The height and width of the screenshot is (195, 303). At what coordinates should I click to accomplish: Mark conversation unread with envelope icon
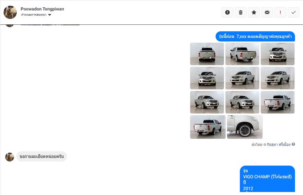click(267, 13)
